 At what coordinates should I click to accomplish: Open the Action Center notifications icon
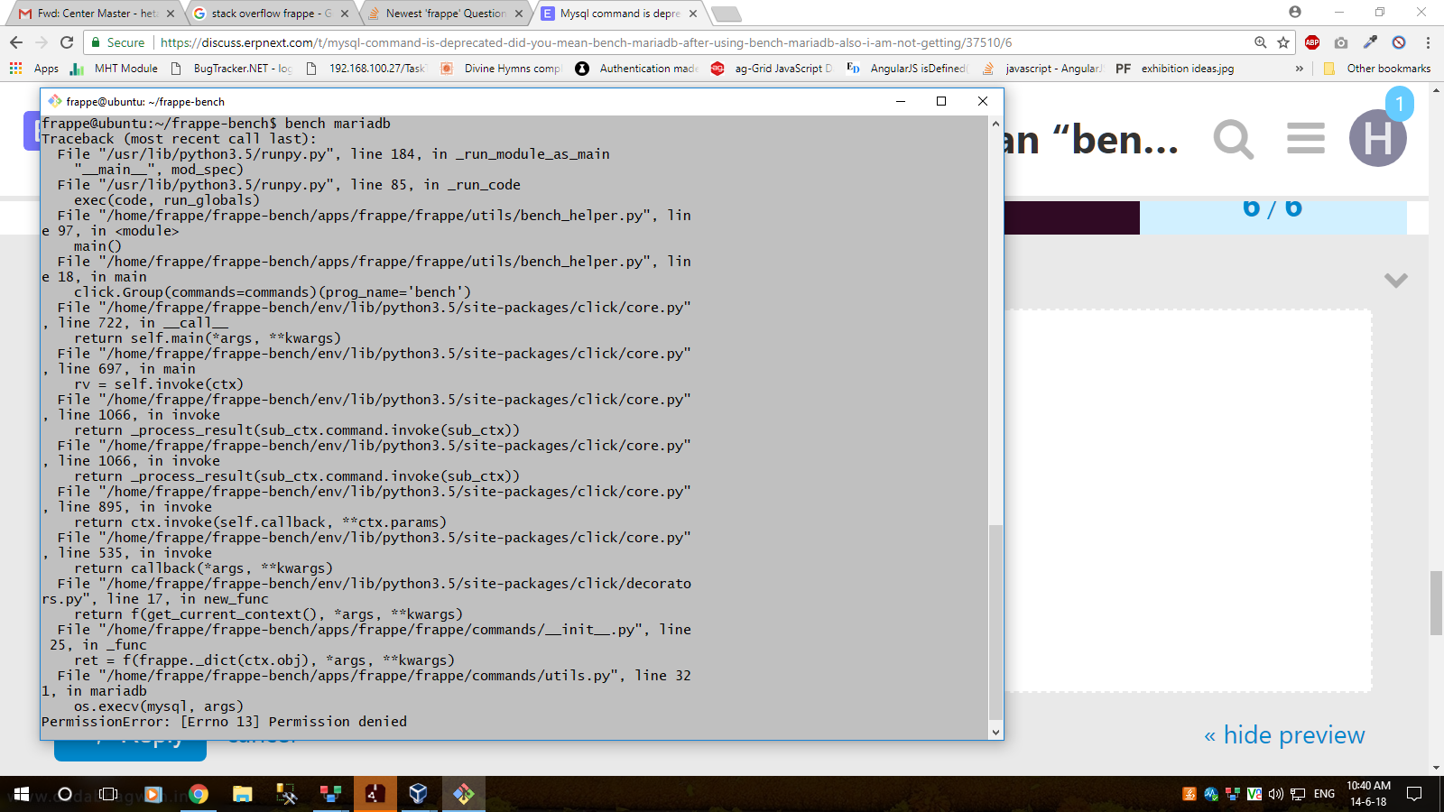pyautogui.click(x=1414, y=794)
